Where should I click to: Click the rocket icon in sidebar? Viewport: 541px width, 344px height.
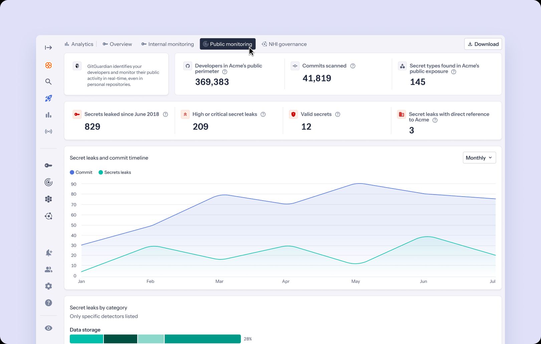click(x=48, y=98)
